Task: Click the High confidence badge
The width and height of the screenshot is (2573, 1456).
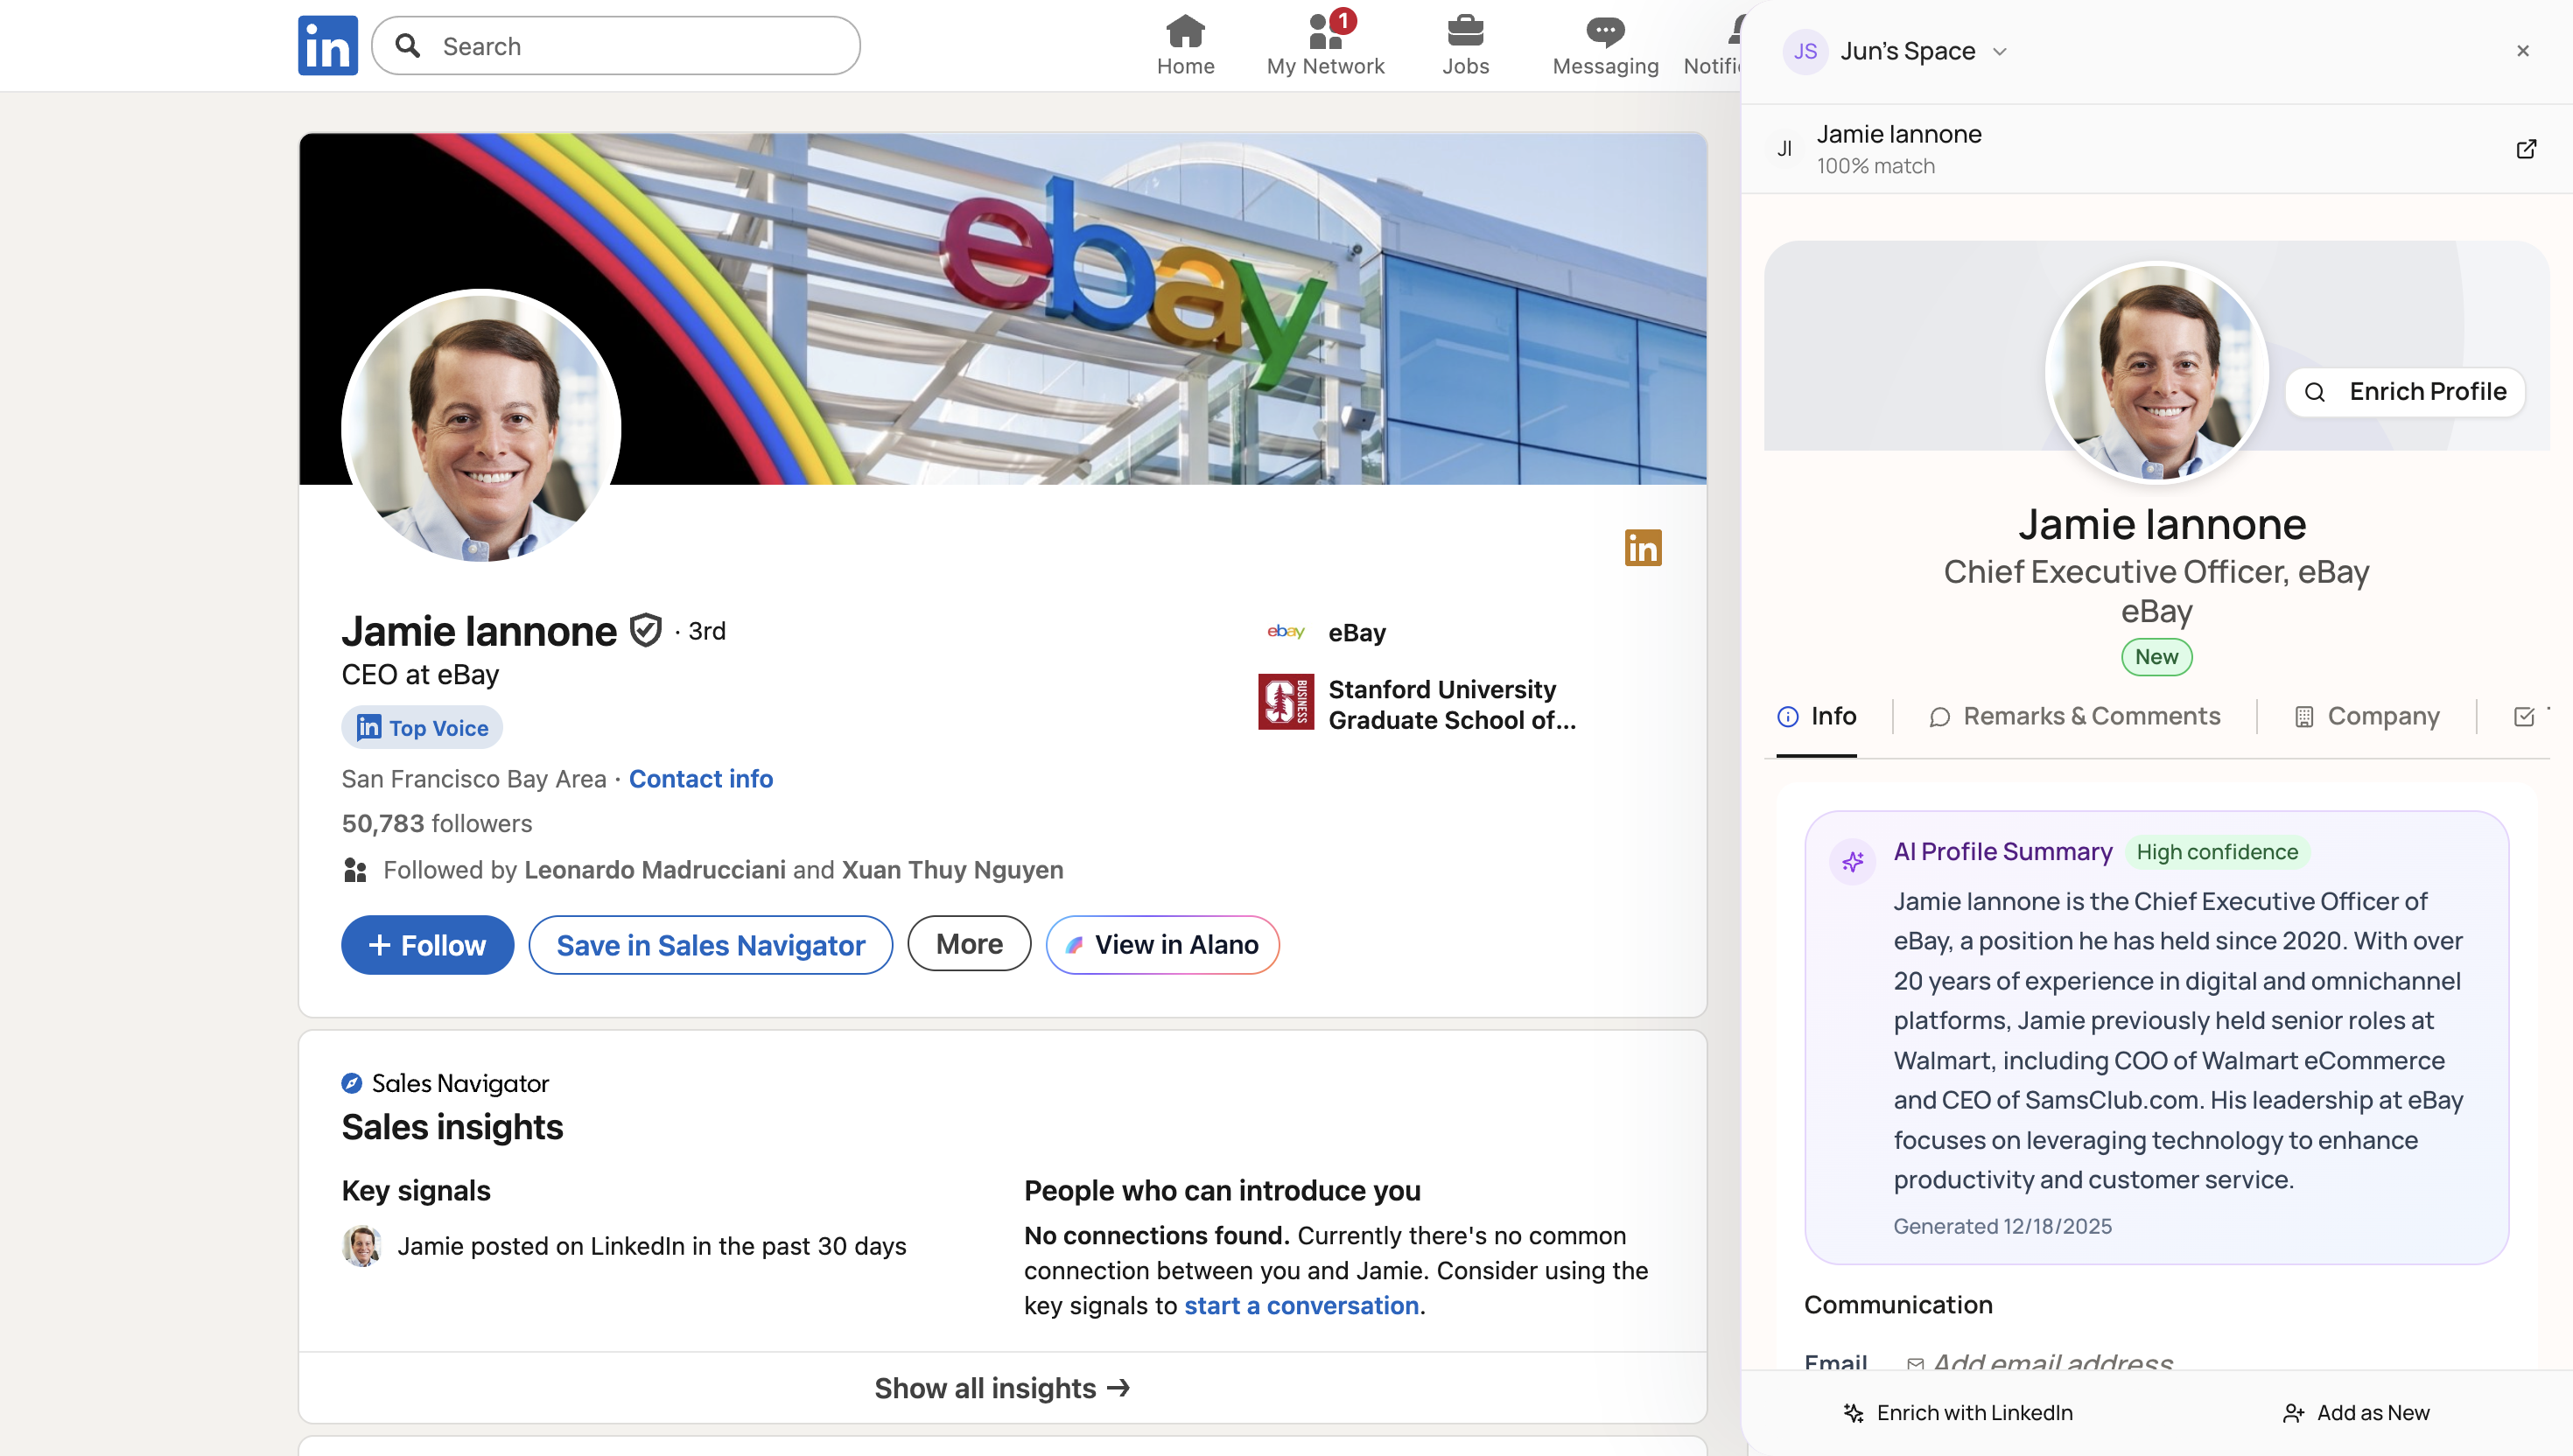Action: click(x=2217, y=852)
